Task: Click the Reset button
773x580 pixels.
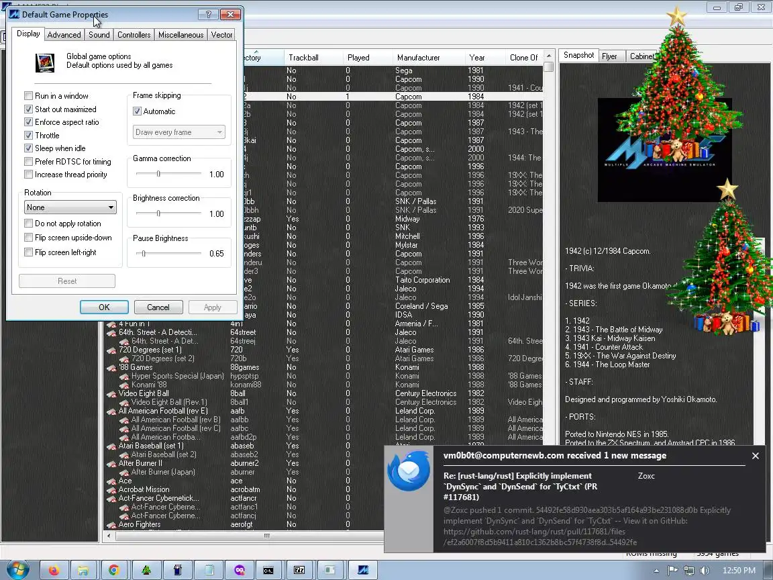Action: (x=67, y=281)
